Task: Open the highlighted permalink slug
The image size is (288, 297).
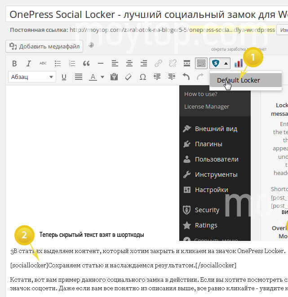Action: 232,30
